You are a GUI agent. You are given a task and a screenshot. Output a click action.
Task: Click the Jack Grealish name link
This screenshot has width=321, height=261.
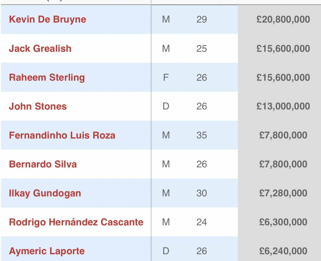click(40, 49)
